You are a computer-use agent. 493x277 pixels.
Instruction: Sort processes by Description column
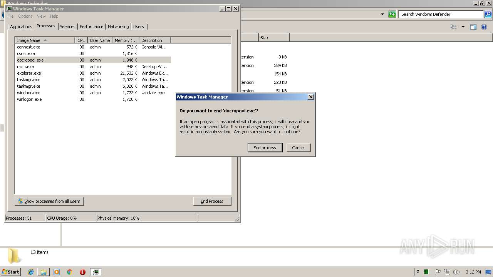click(155, 40)
